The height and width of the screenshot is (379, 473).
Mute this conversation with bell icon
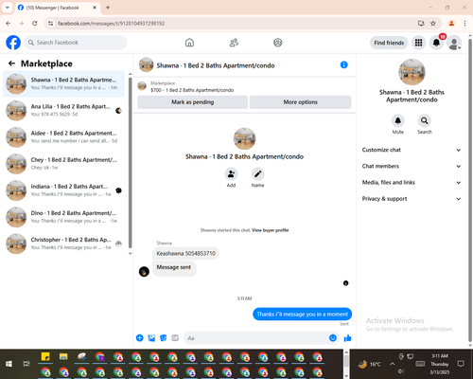(398, 120)
